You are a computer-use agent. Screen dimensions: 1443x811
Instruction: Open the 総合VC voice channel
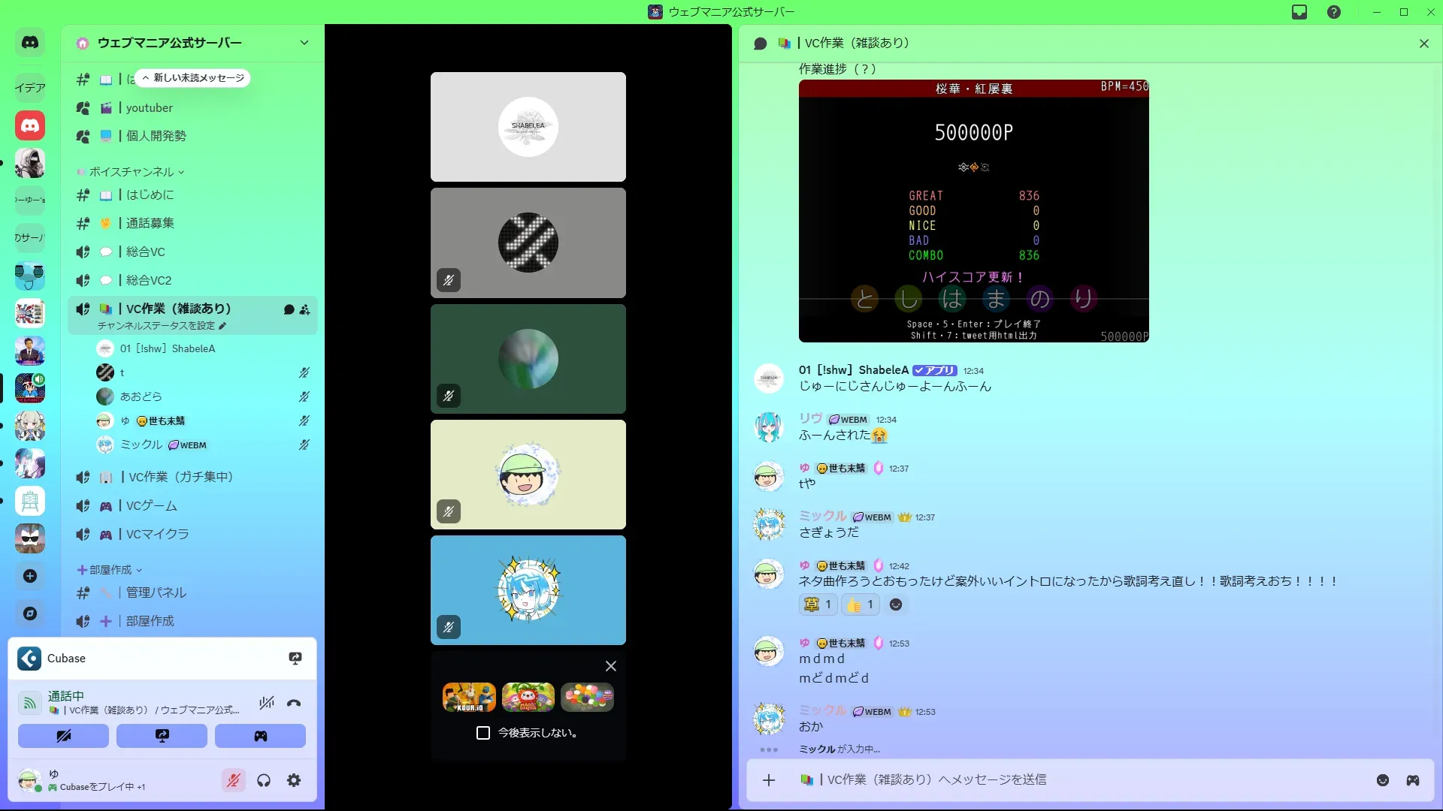(x=145, y=252)
